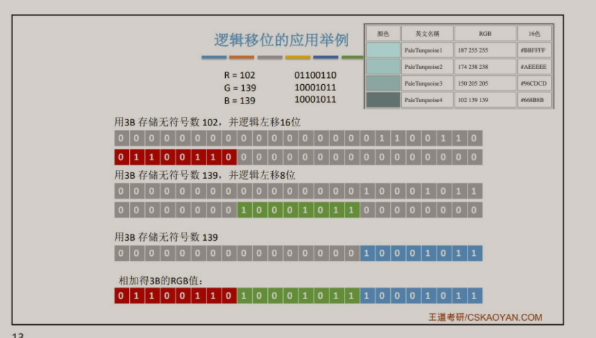Click the 英文名称 table header
This screenshot has width=596, height=338.
point(427,34)
